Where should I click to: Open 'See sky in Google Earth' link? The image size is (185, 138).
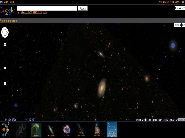(169, 2)
